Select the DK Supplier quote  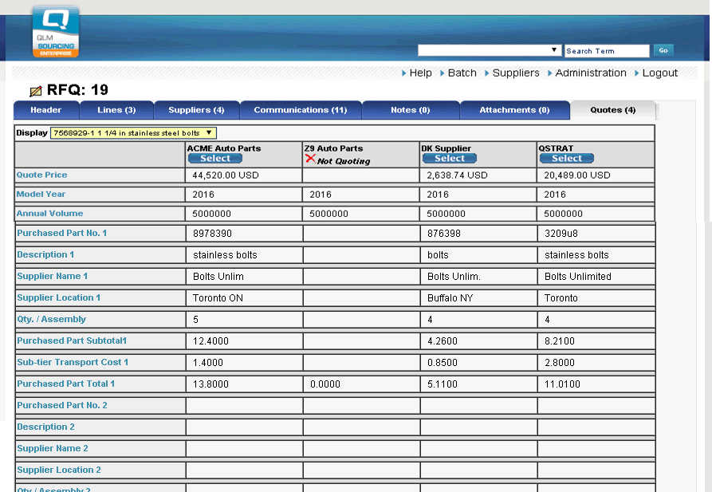(450, 158)
